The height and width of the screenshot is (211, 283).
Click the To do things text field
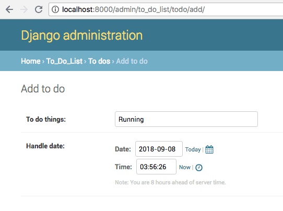186,119
